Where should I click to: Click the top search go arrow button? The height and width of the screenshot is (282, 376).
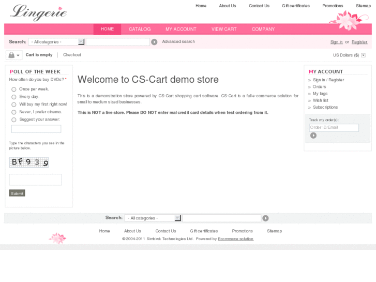pos(154,42)
